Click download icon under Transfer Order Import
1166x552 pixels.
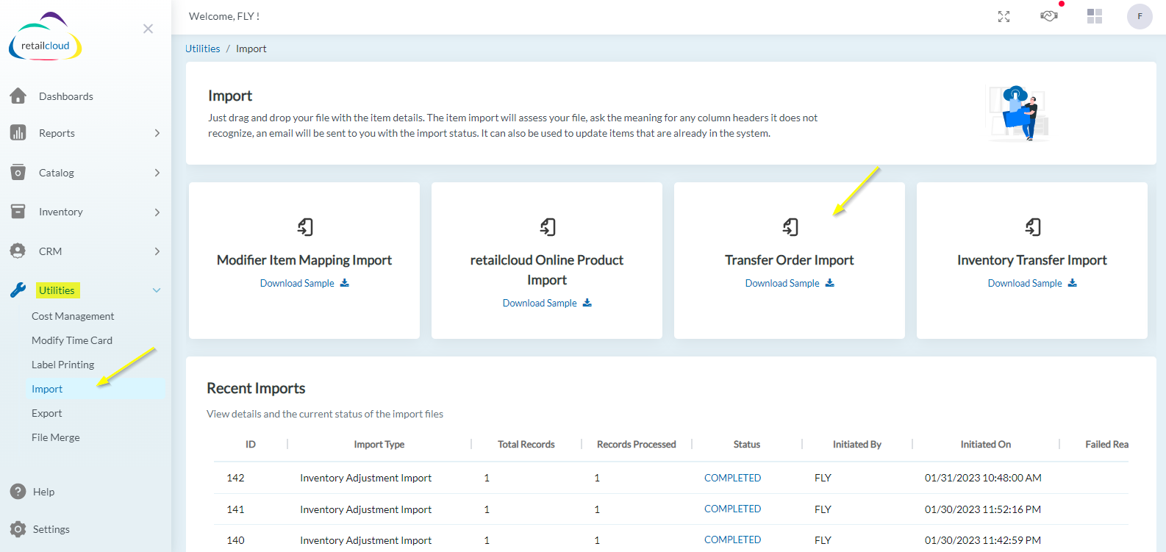pyautogui.click(x=830, y=283)
